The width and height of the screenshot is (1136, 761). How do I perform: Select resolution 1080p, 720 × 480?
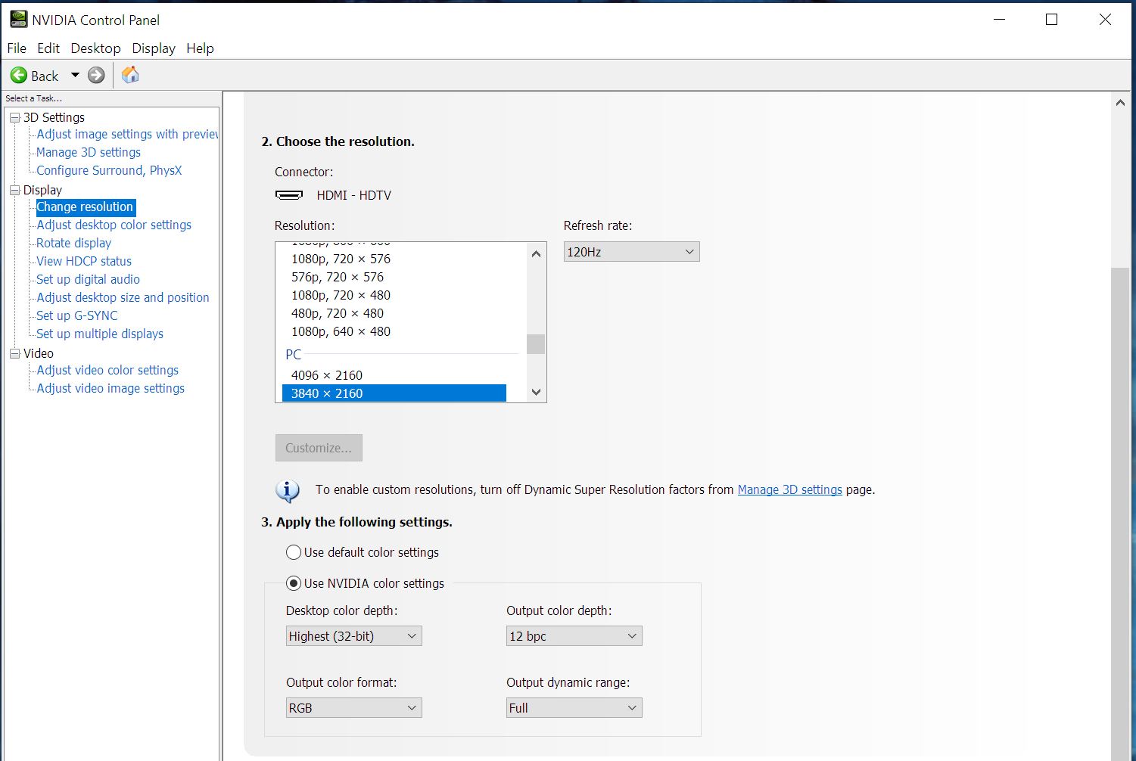[x=394, y=295]
